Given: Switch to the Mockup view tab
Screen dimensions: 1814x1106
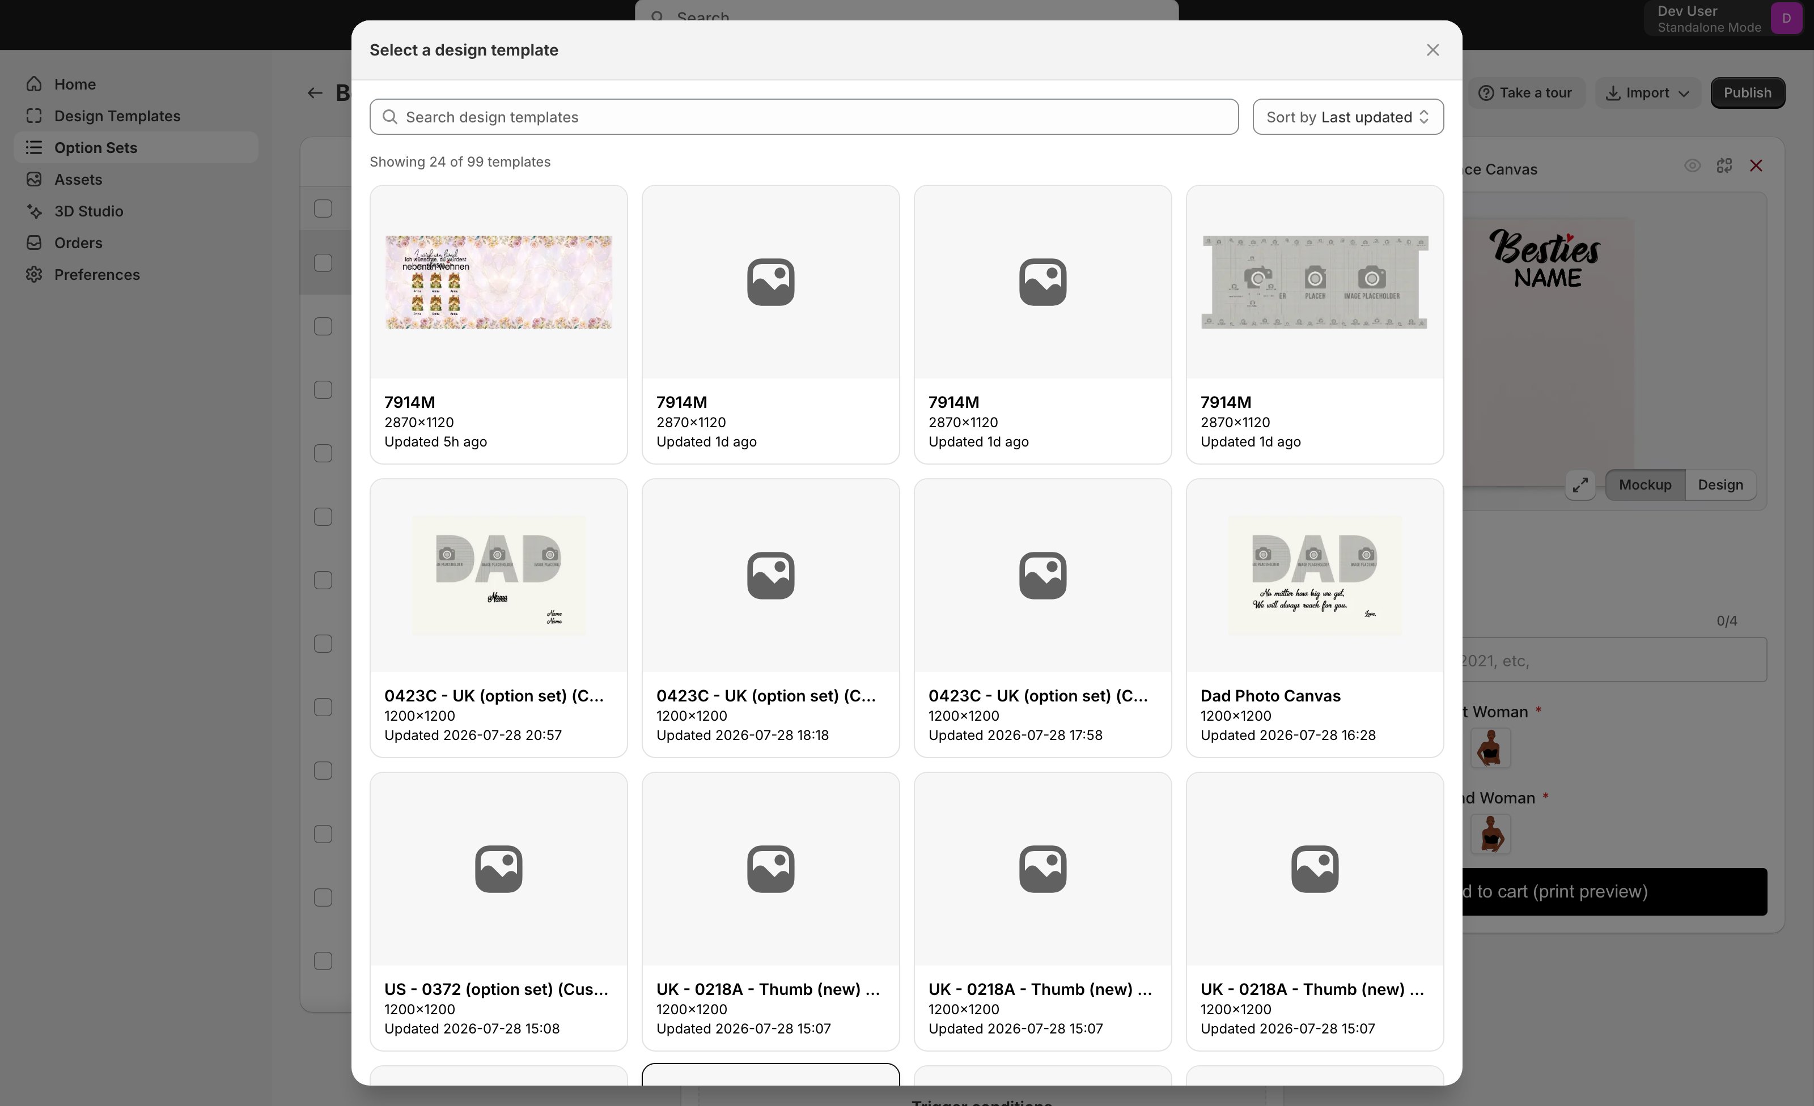Looking at the screenshot, I should point(1645,485).
